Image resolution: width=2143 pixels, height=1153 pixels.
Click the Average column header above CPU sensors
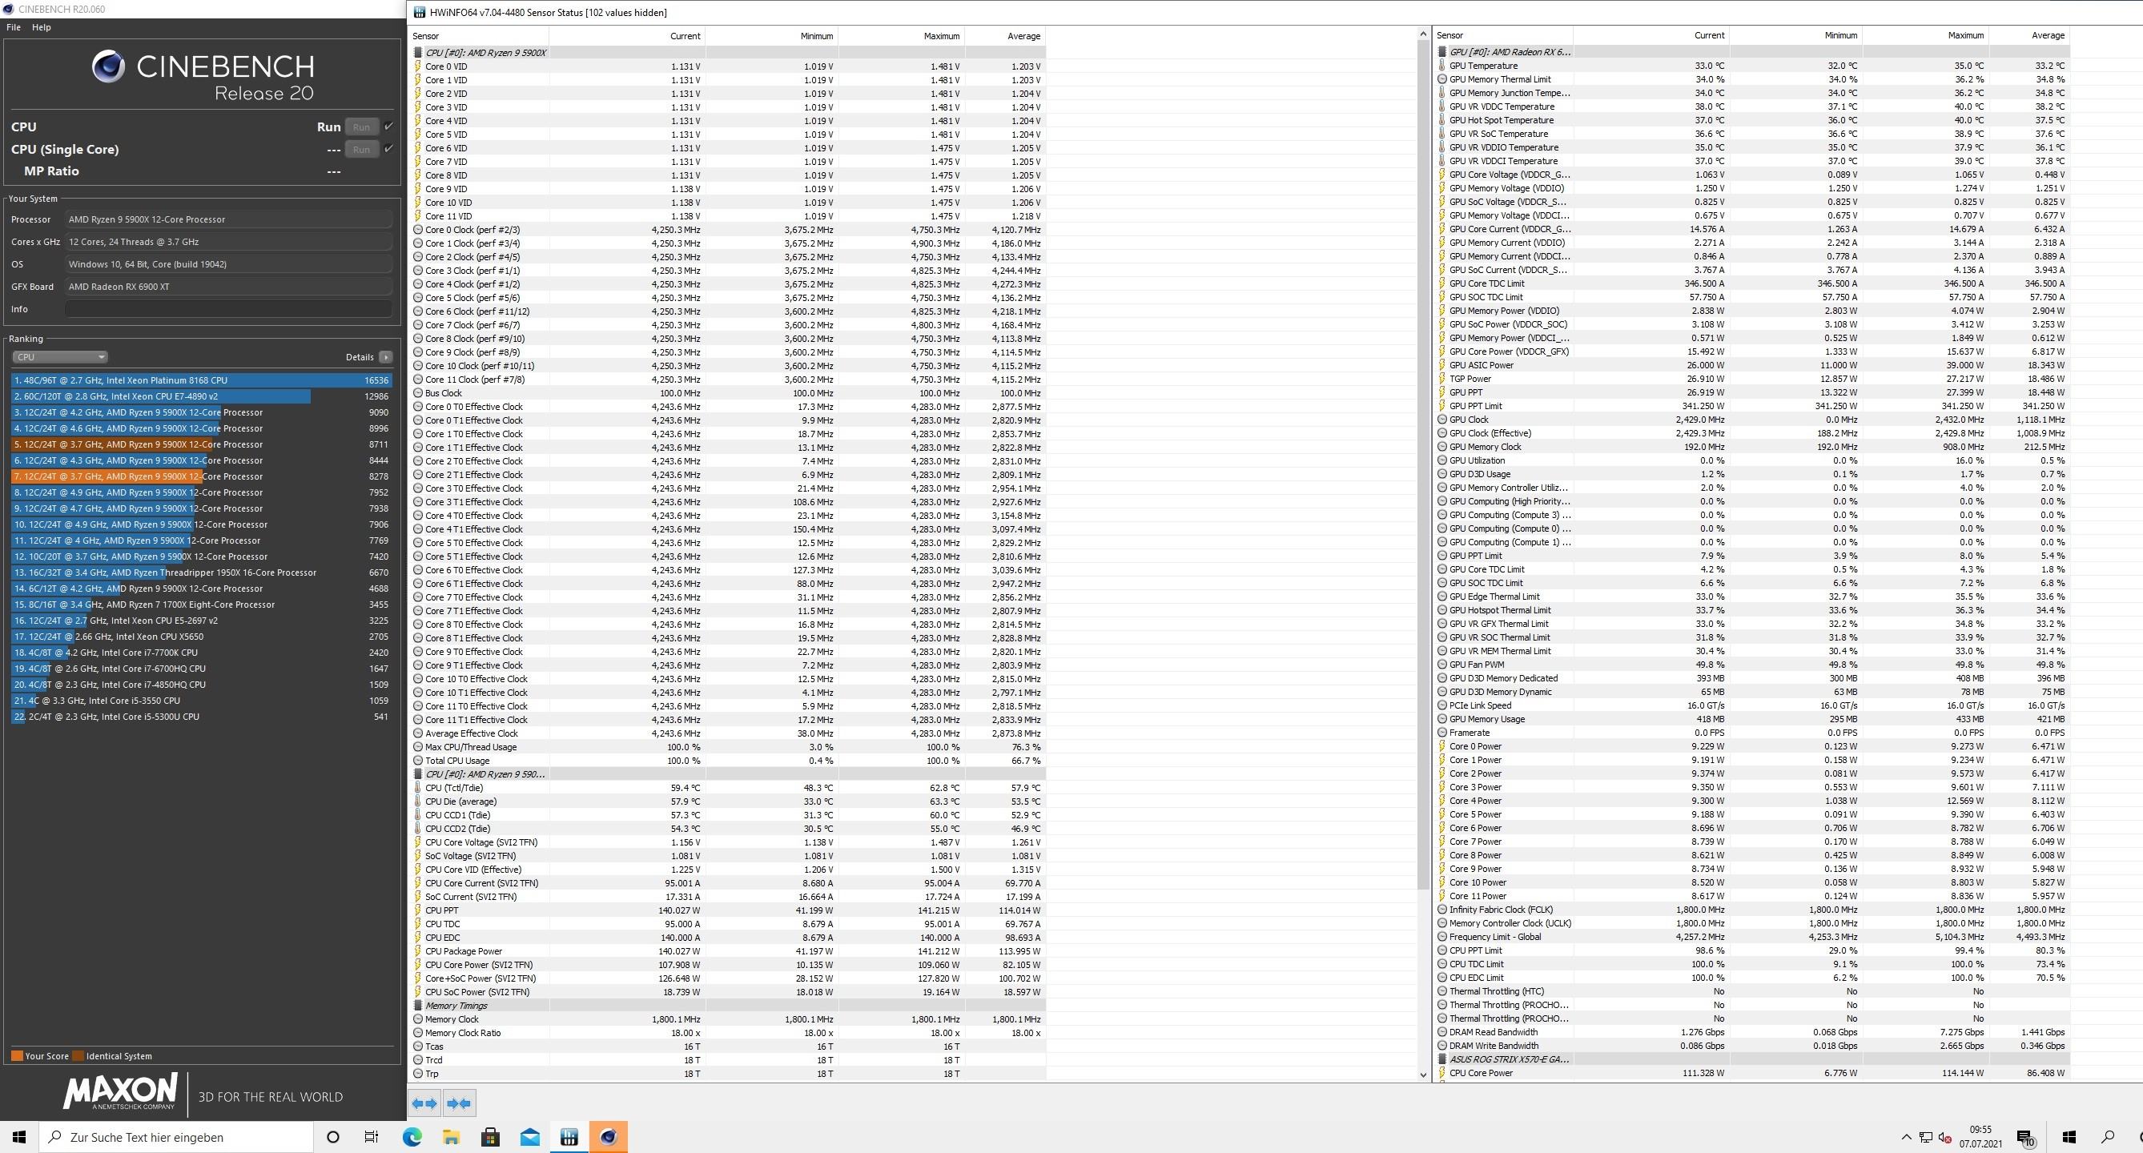tap(1005, 36)
